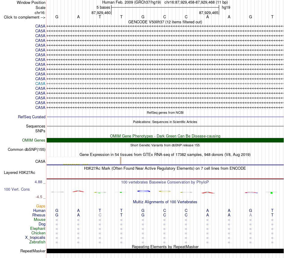
Task: Click the blue G logo in PhyloP track
Action: [143, 191]
